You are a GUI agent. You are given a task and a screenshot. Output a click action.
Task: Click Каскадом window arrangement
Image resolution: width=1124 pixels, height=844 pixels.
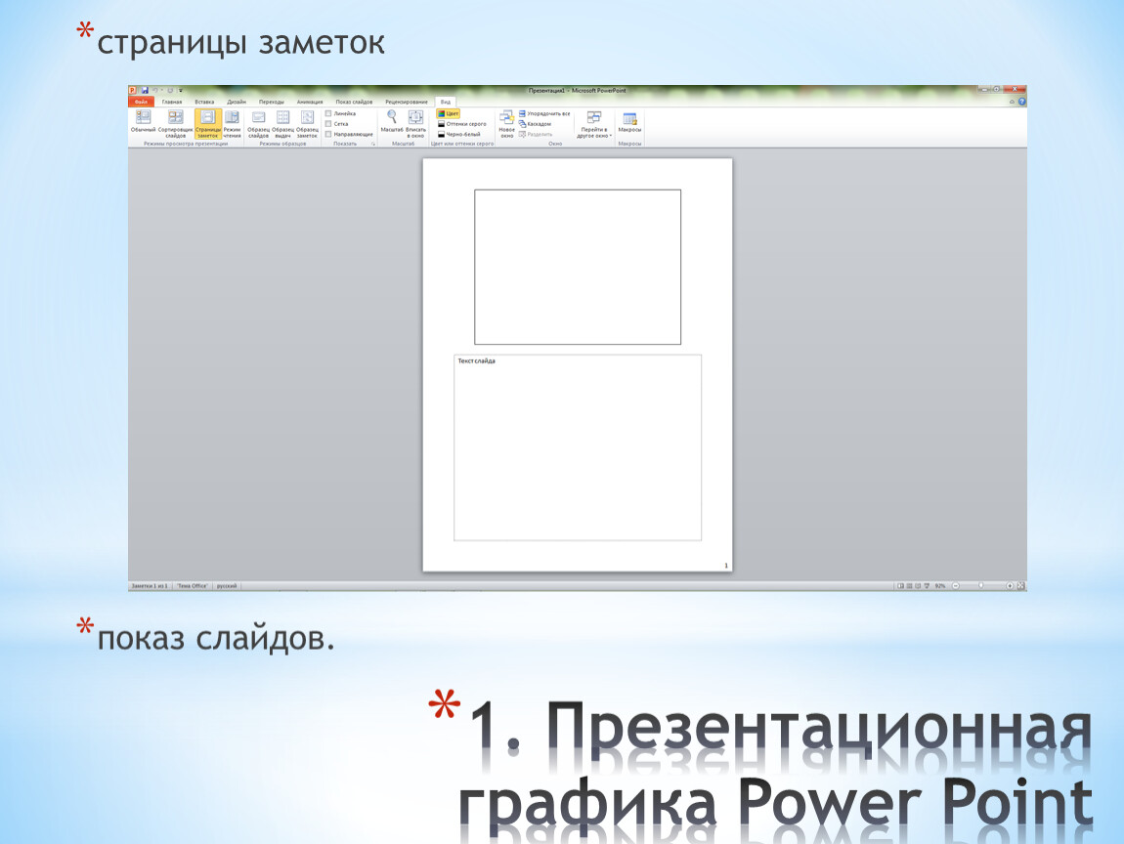click(x=535, y=124)
